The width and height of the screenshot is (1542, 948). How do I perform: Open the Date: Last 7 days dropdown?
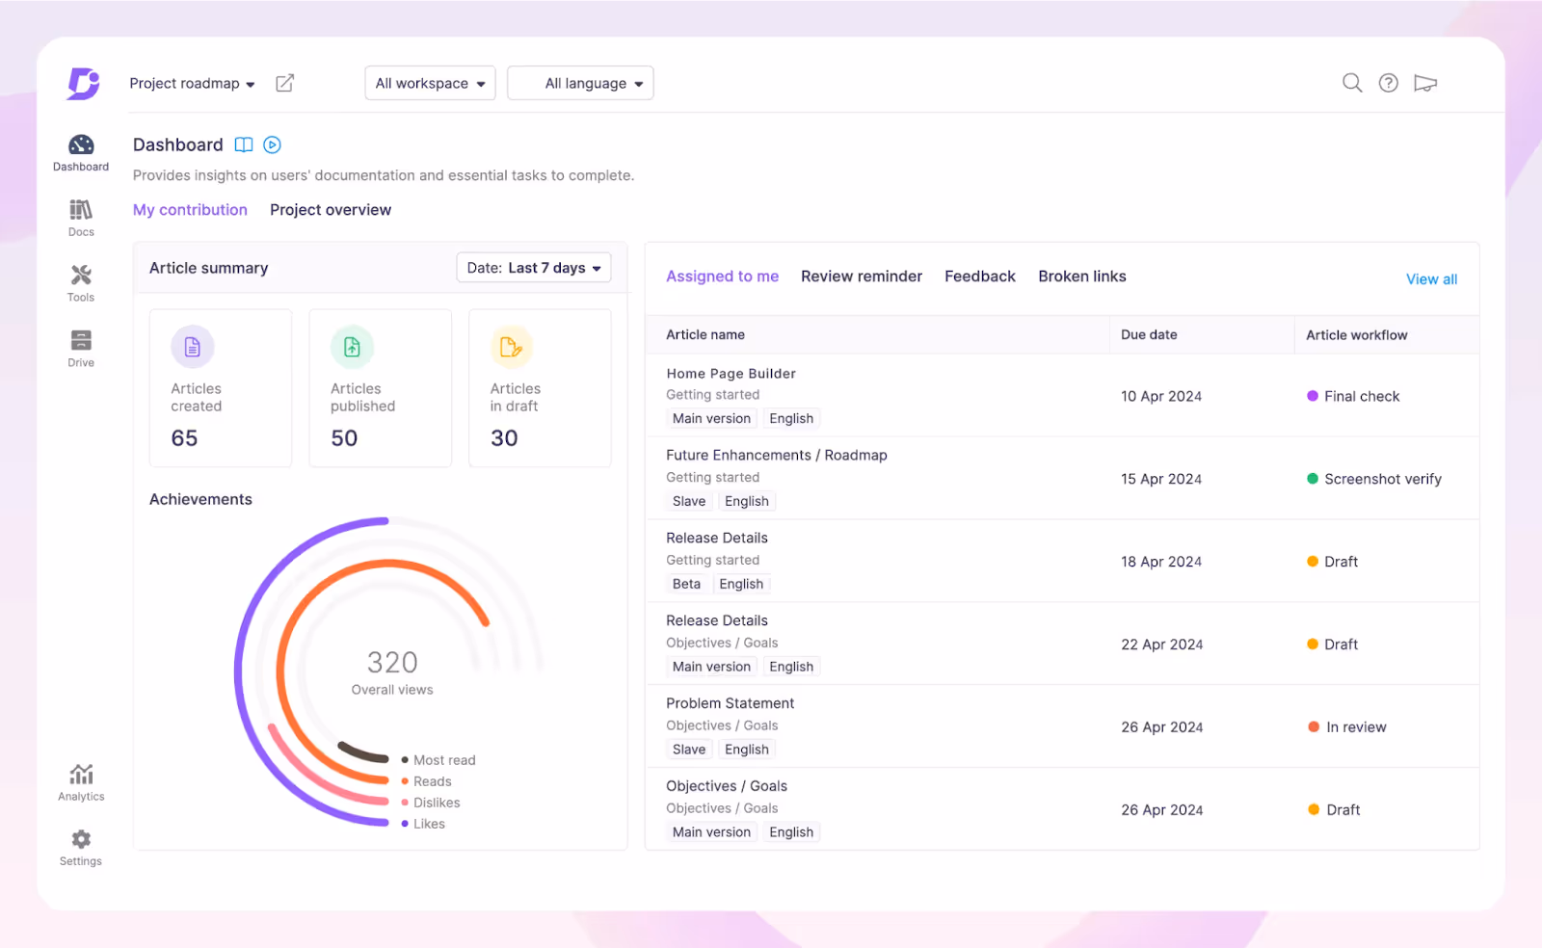534,268
